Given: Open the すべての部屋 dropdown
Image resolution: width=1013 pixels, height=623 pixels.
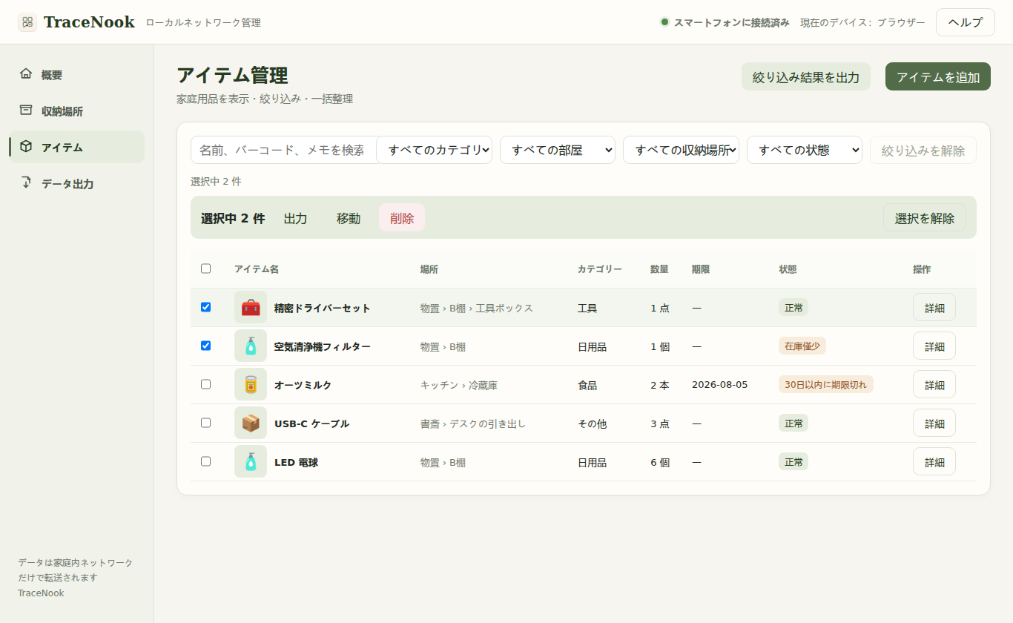Looking at the screenshot, I should [558, 150].
